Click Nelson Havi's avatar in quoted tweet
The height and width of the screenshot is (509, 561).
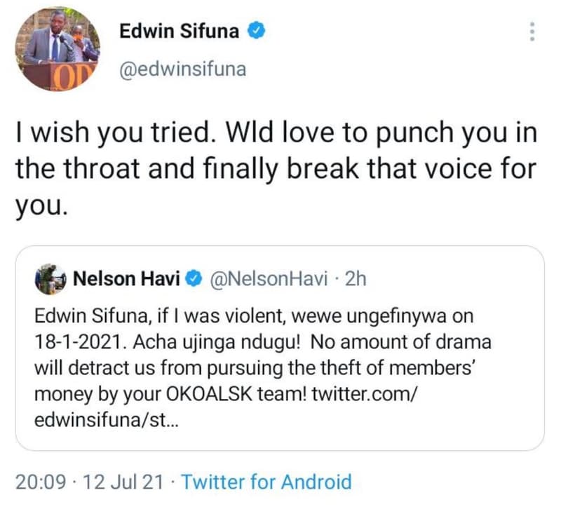pos(49,278)
